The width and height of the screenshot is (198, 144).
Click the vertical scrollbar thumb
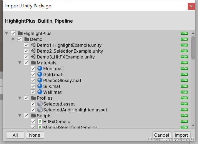tap(193, 48)
